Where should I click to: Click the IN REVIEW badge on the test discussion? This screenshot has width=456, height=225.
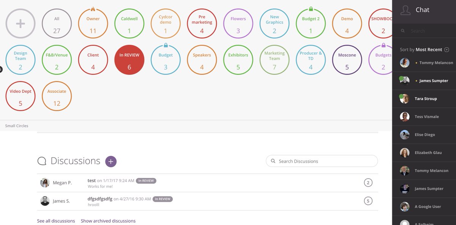146,181
